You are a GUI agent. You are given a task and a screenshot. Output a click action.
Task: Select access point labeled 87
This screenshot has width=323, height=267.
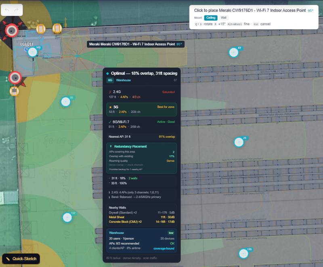tap(234, 53)
